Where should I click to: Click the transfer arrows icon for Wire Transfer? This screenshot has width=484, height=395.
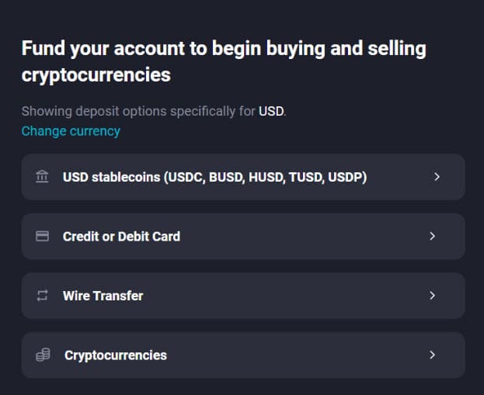(x=42, y=296)
